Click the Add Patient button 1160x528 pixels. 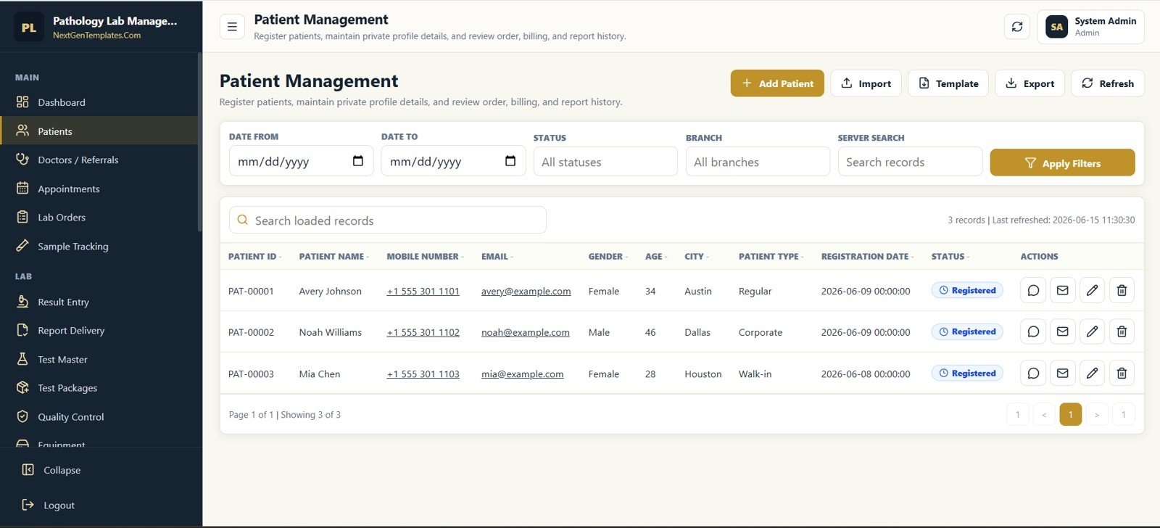(777, 83)
